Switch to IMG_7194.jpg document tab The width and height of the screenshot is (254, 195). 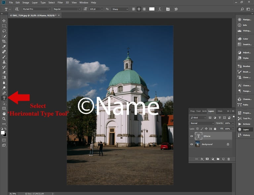[x=33, y=16]
